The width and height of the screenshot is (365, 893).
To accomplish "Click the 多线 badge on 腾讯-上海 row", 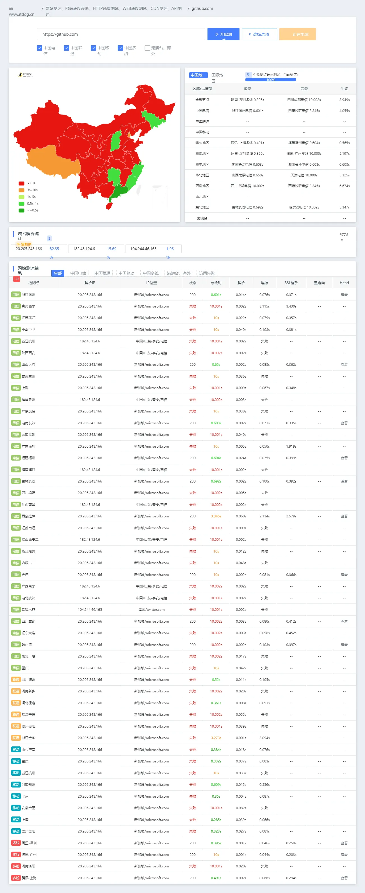I will point(16,878).
